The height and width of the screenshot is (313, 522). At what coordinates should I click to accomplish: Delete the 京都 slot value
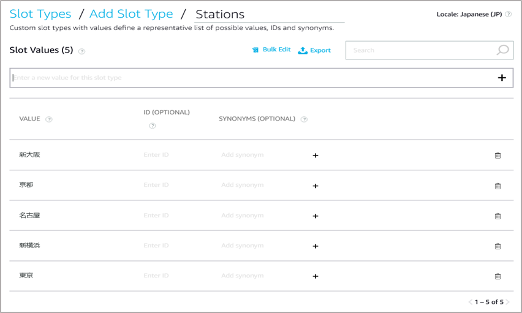(x=497, y=186)
